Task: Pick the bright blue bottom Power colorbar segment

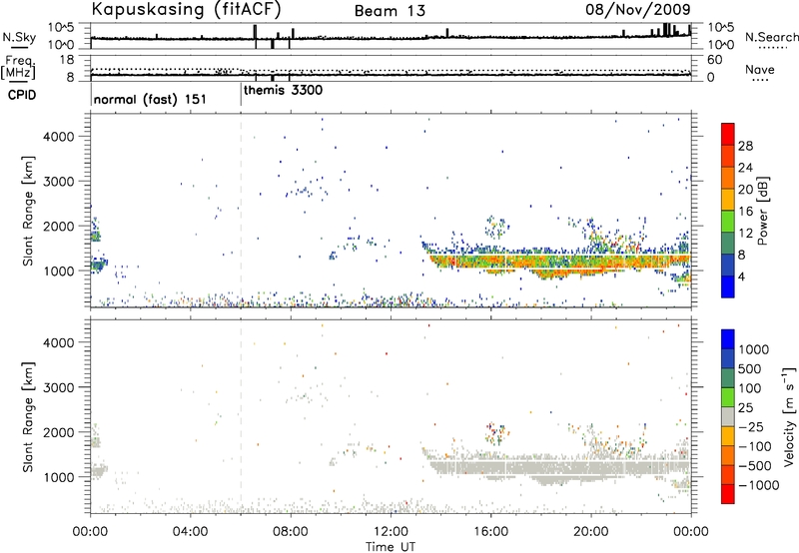Action: coord(728,286)
